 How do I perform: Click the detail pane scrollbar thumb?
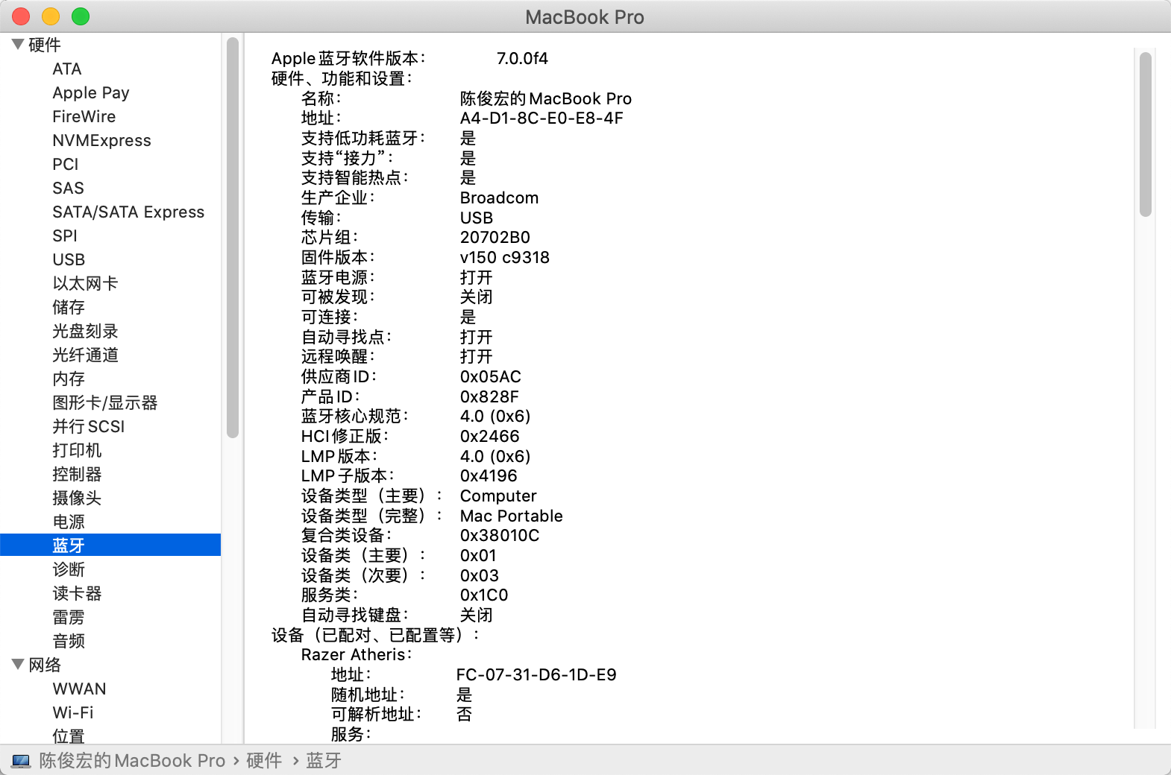1146,134
